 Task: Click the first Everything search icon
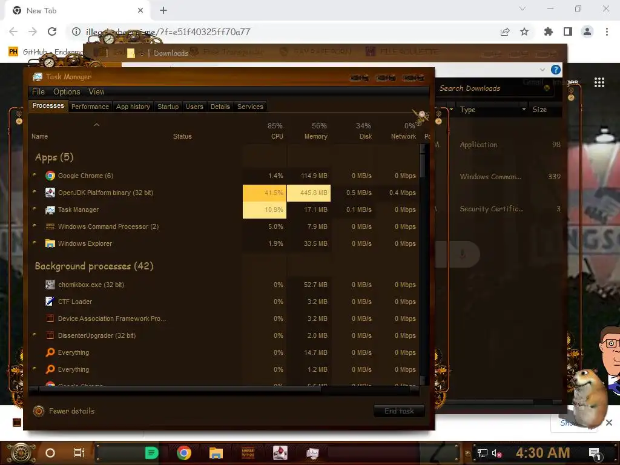pos(50,352)
